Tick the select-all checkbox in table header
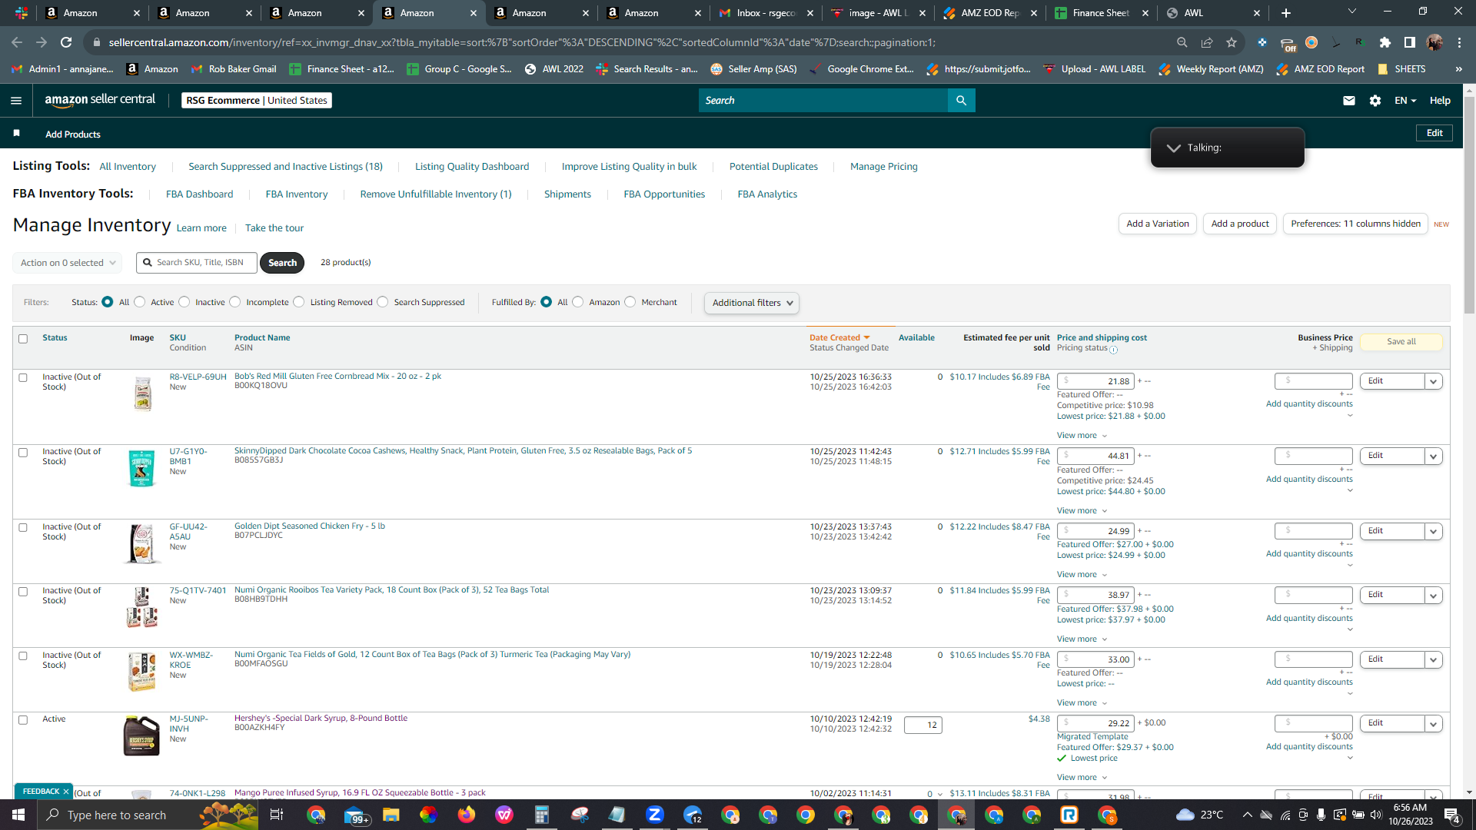This screenshot has height=830, width=1476. tap(23, 339)
